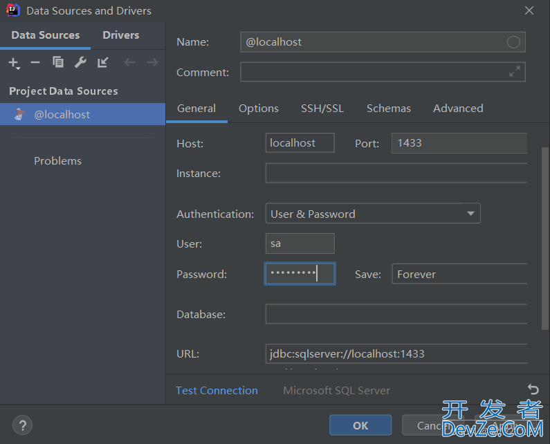Duplicate the selected data source
This screenshot has height=444, width=550.
[x=58, y=62]
